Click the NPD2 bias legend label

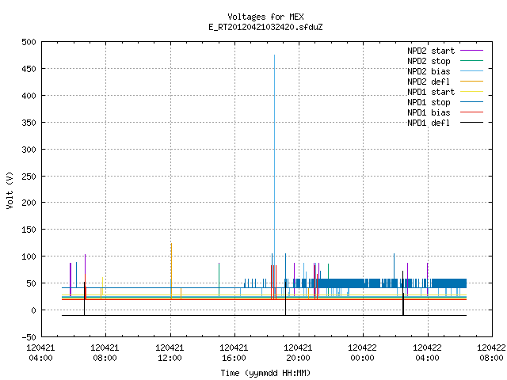[x=429, y=71]
